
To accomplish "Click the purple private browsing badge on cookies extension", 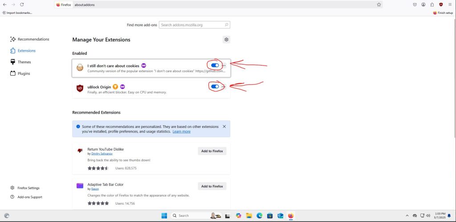I will [144, 66].
